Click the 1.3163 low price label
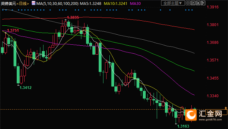The image size is (228, 129). coord(183,126)
